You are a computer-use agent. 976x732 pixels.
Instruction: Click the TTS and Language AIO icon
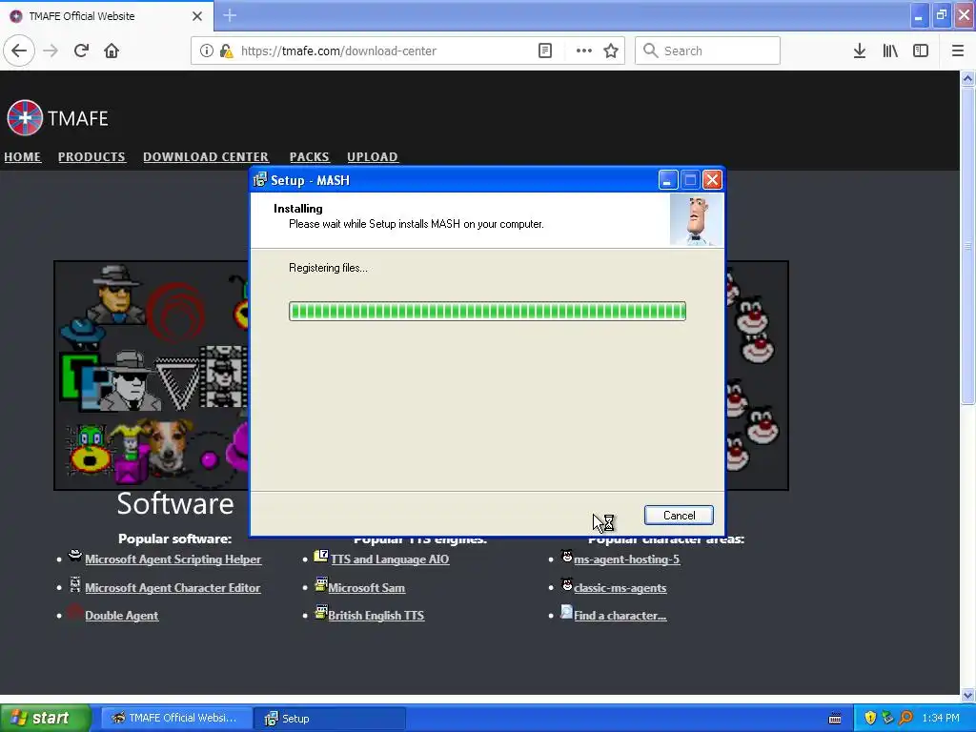320,556
